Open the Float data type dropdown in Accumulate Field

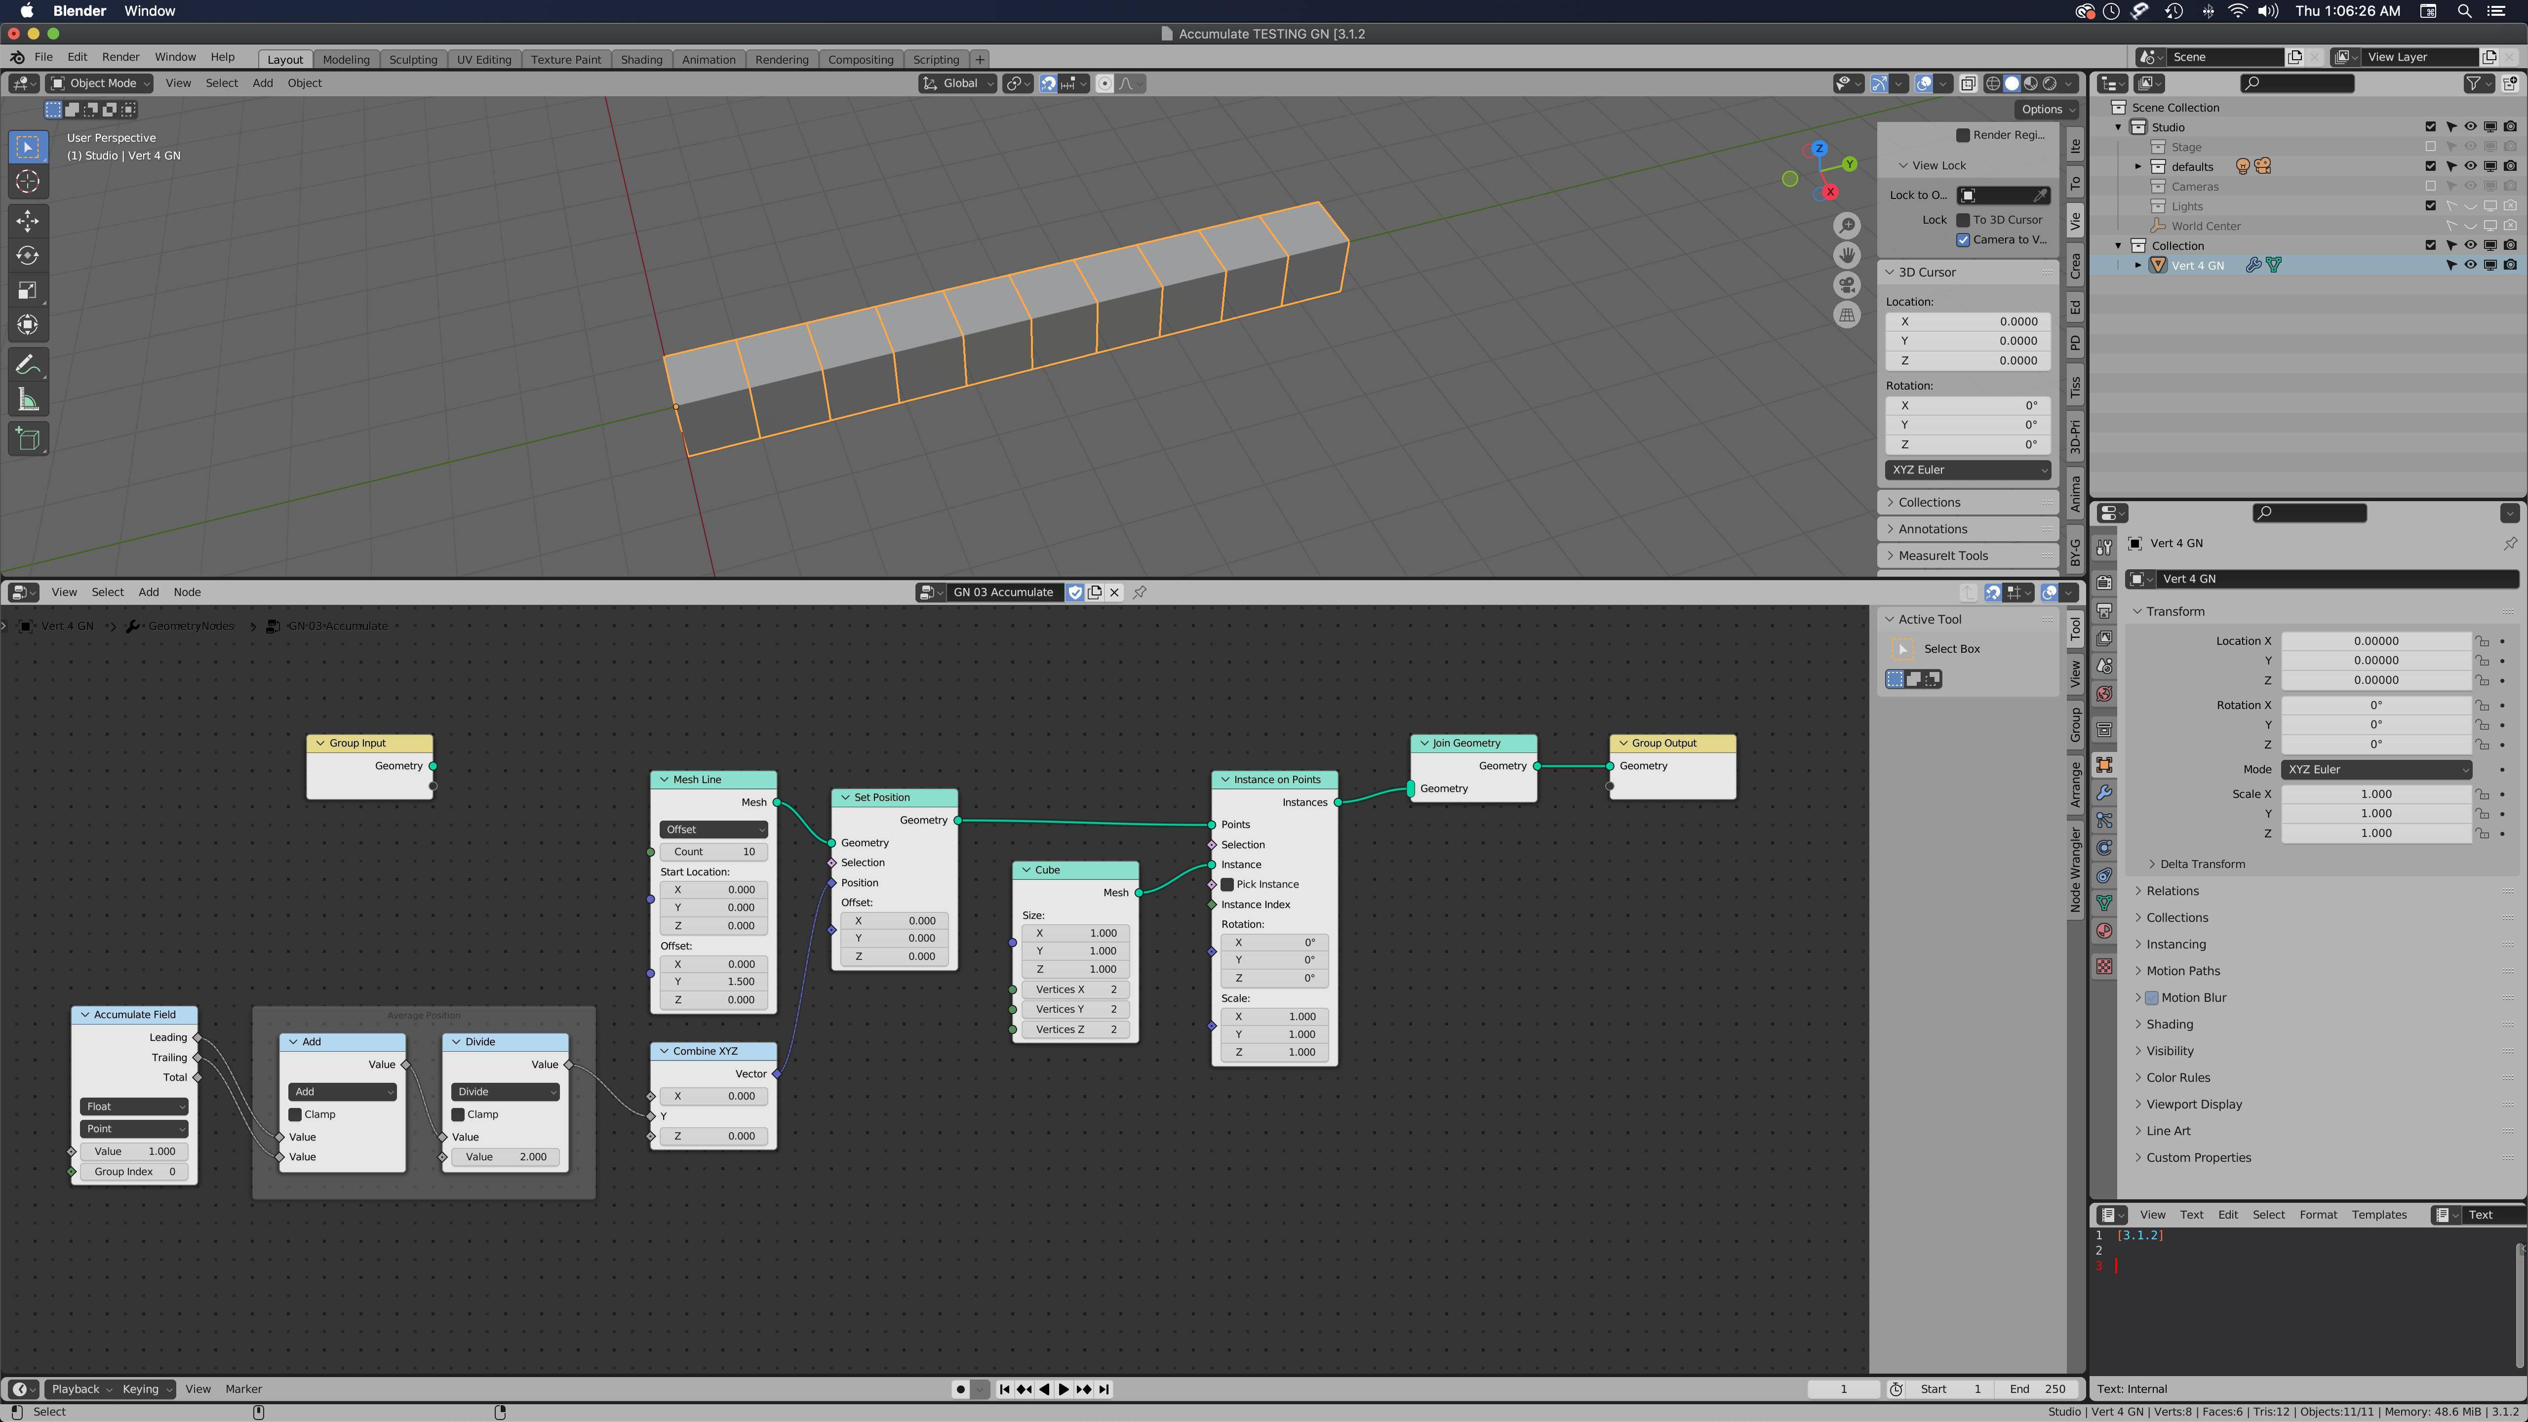coord(133,1106)
